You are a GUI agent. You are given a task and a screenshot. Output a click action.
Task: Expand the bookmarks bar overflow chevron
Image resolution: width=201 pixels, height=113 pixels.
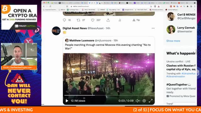click(195, 10)
